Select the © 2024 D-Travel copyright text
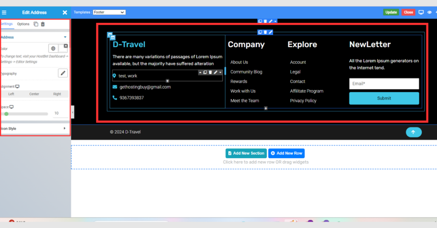437x228 pixels. pos(125,132)
